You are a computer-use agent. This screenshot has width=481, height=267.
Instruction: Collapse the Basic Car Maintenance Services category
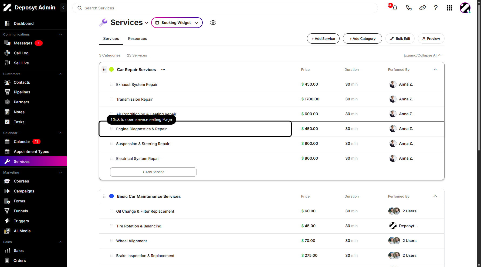435,196
